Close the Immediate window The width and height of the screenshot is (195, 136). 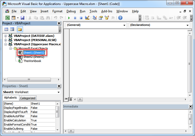(191, 106)
